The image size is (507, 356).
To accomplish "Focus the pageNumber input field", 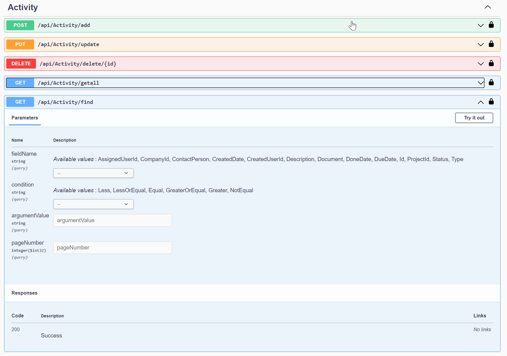I will (x=112, y=248).
